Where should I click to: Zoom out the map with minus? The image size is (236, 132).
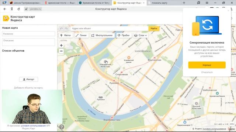click(x=61, y=51)
